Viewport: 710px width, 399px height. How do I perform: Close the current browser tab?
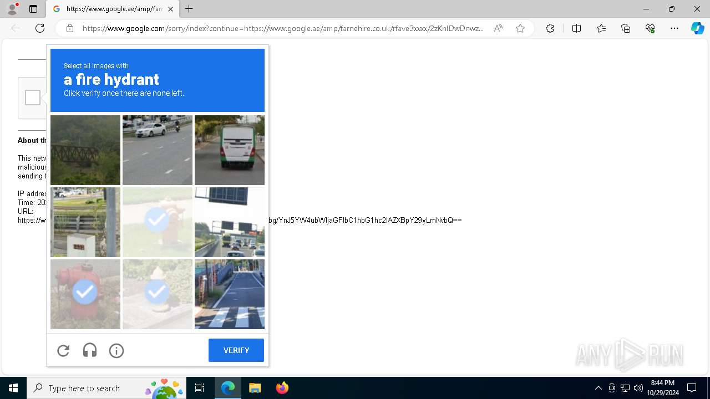170,9
